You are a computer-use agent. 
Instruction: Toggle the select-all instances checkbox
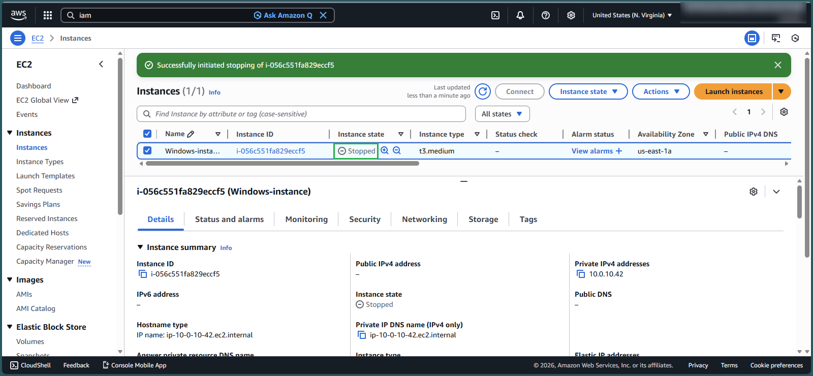coord(147,134)
